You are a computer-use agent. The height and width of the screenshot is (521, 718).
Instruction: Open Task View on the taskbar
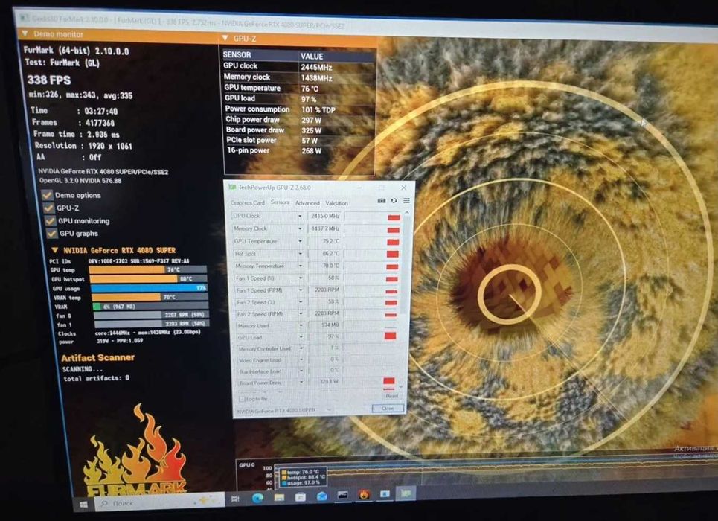point(235,499)
